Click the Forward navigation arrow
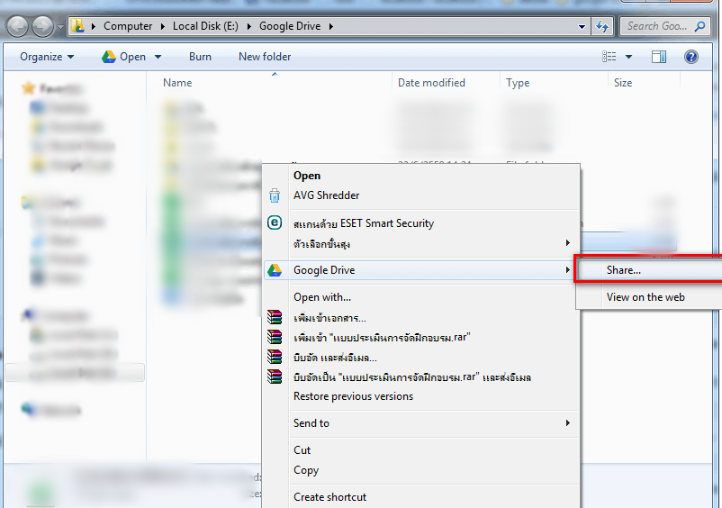The width and height of the screenshot is (722, 508). coord(42,26)
